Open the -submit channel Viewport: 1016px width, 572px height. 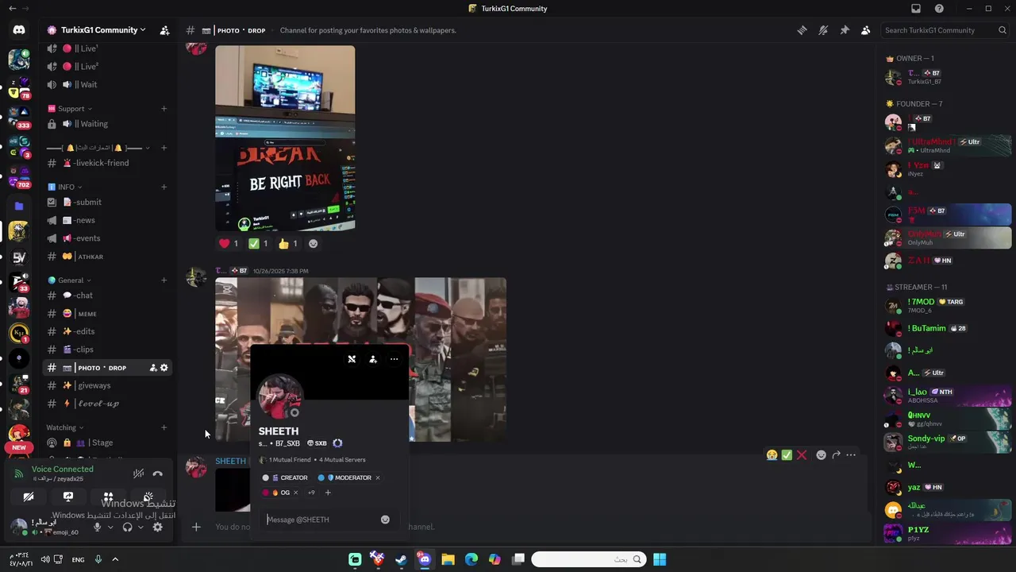coord(107,202)
